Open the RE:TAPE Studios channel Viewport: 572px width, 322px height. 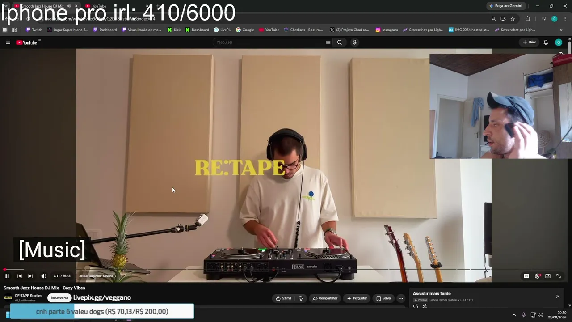tap(29, 296)
